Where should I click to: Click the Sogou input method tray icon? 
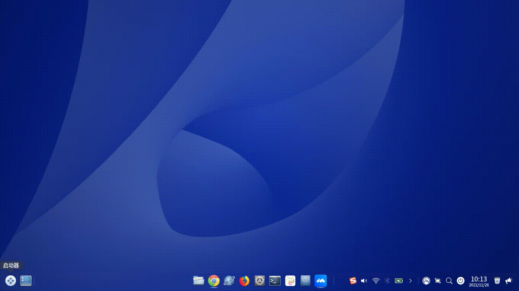point(353,281)
